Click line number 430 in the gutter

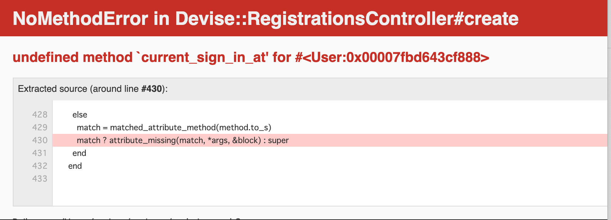(x=40, y=140)
